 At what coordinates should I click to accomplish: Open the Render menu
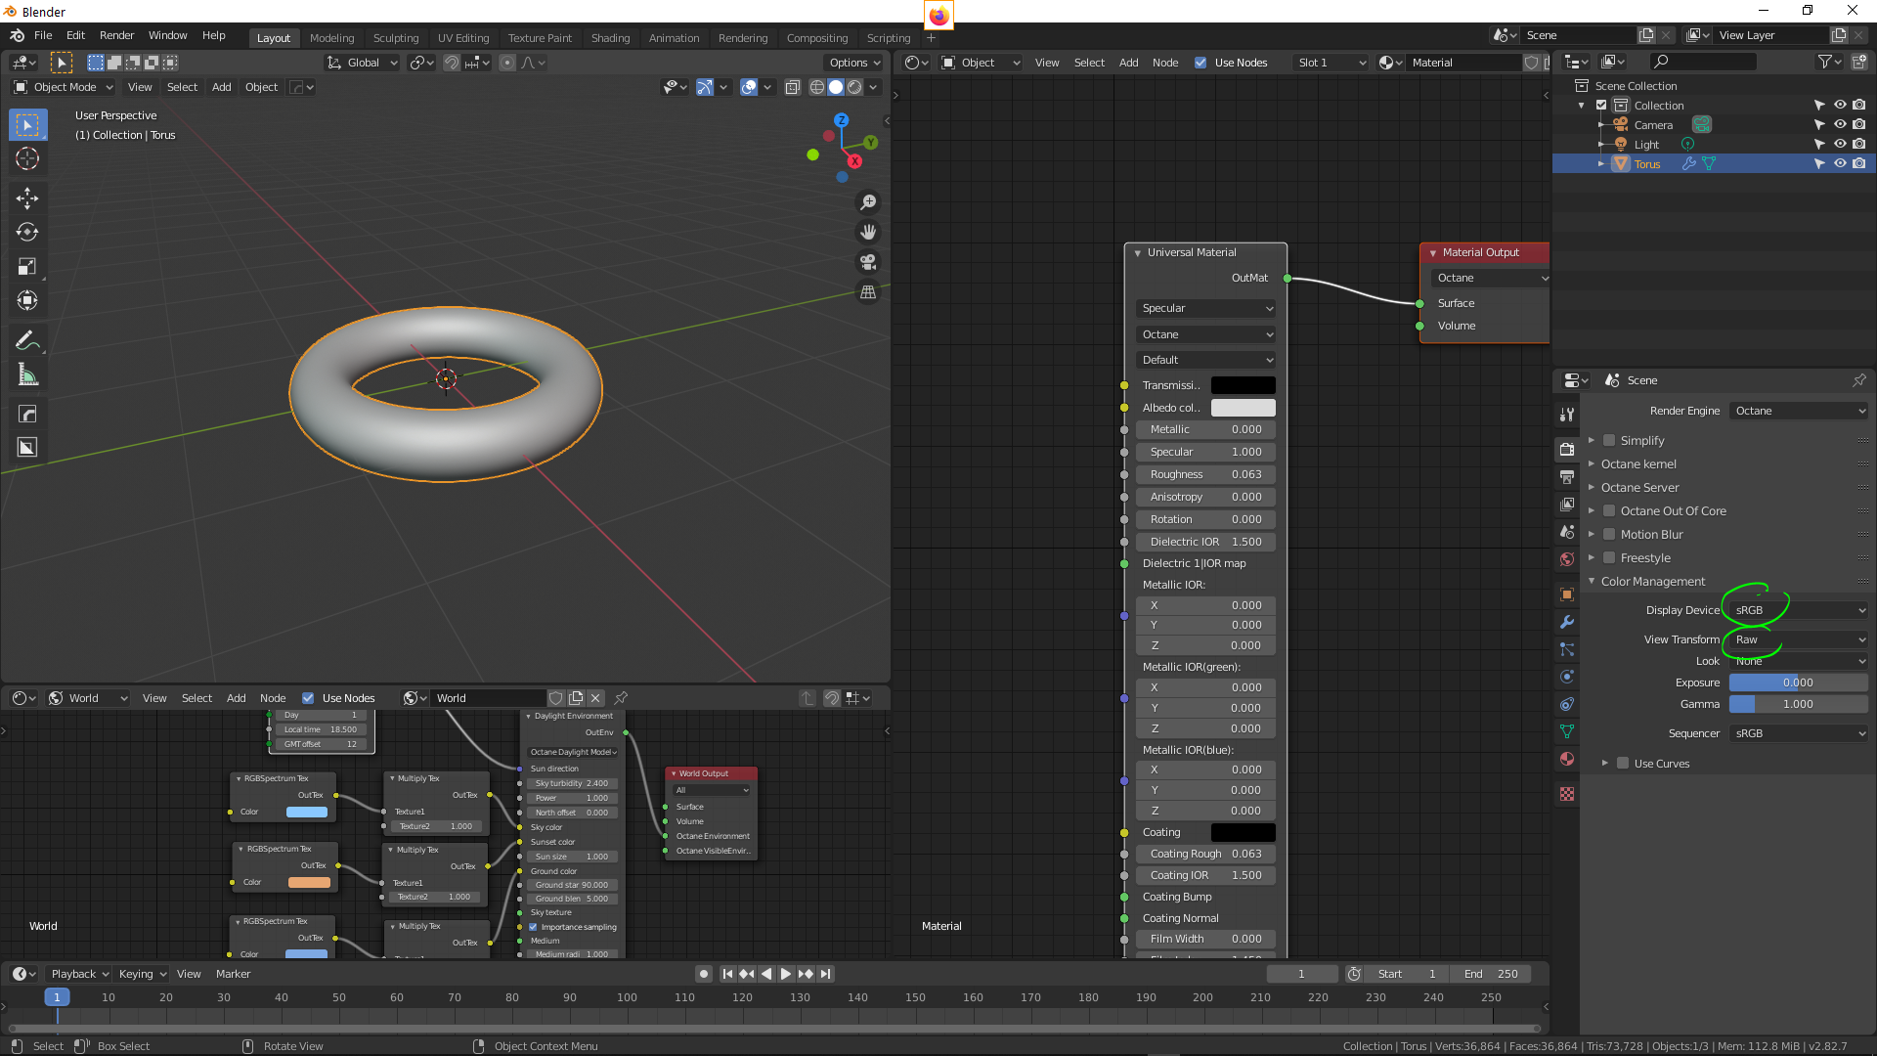[x=116, y=35]
